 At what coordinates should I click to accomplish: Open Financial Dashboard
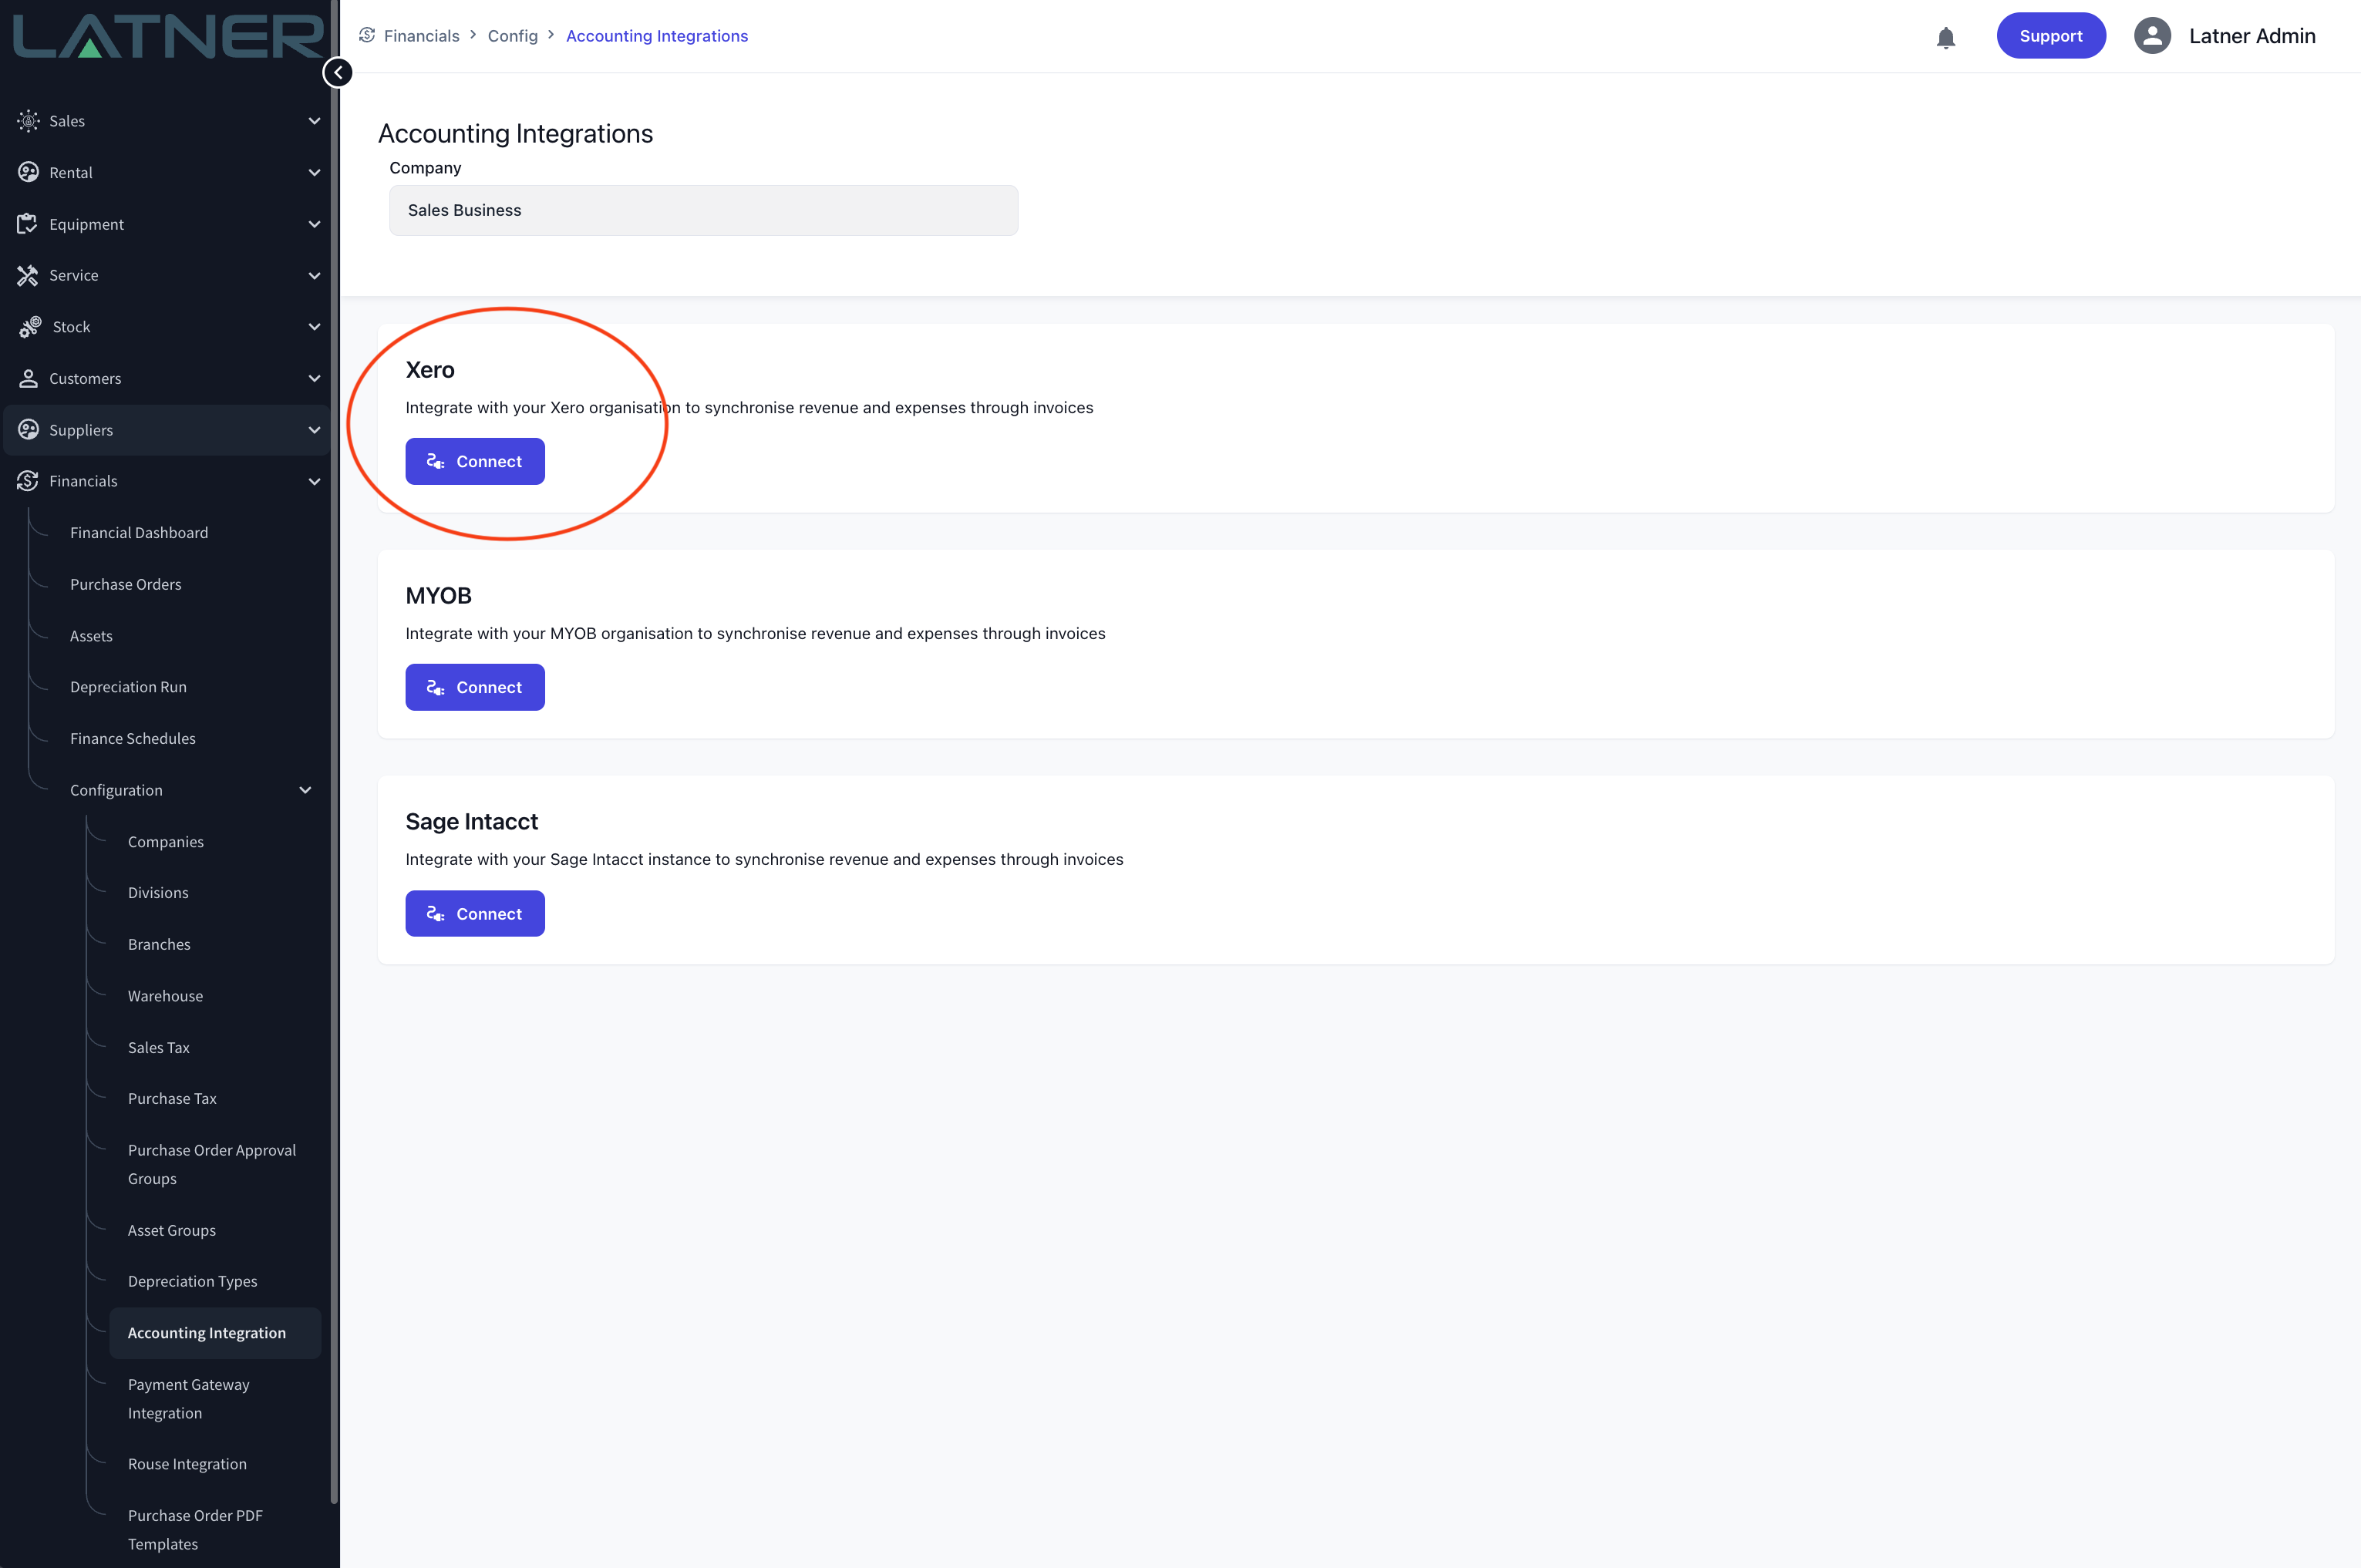click(x=139, y=533)
